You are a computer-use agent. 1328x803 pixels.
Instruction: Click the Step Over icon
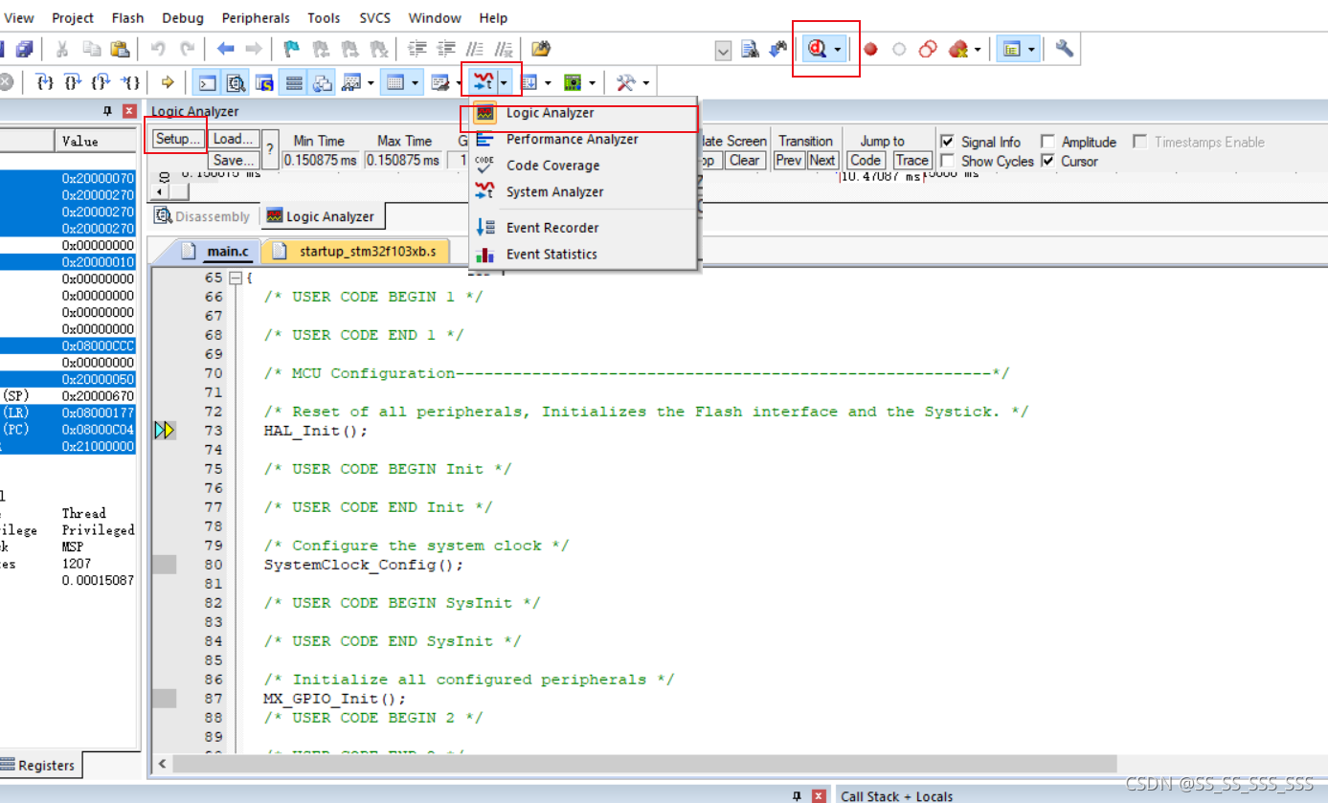coord(74,83)
